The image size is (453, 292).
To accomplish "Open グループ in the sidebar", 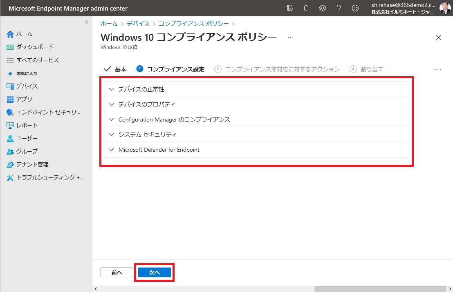I will pyautogui.click(x=27, y=151).
